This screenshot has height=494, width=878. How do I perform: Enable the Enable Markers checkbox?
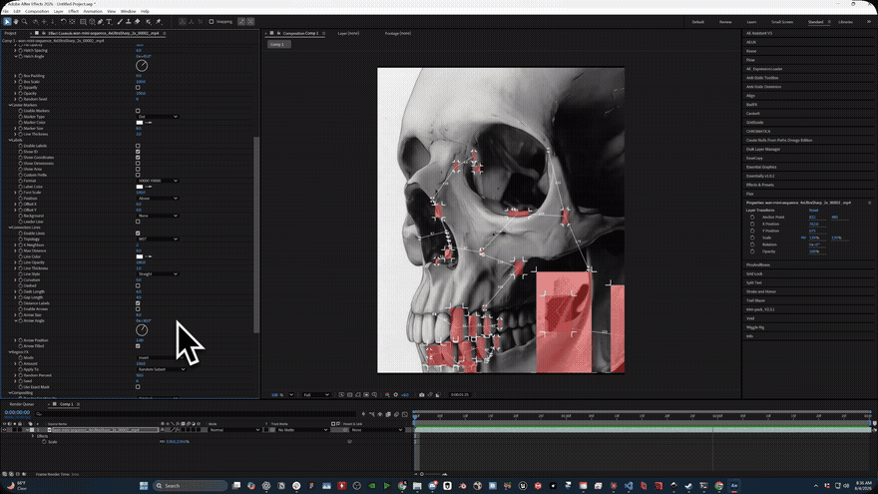[x=138, y=111]
